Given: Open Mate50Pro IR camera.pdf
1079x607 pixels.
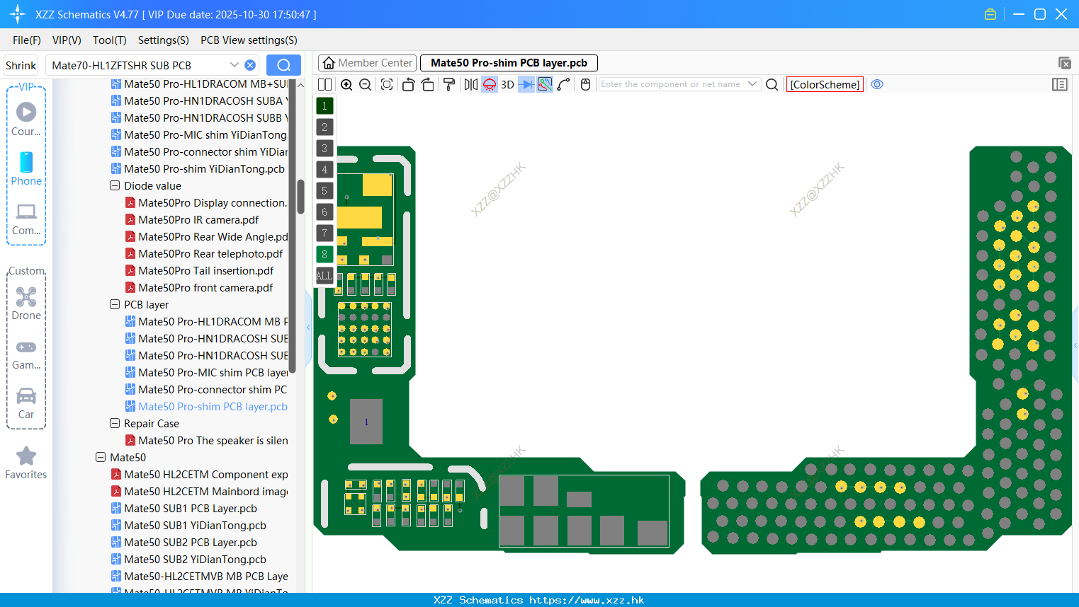Looking at the screenshot, I should [x=198, y=220].
